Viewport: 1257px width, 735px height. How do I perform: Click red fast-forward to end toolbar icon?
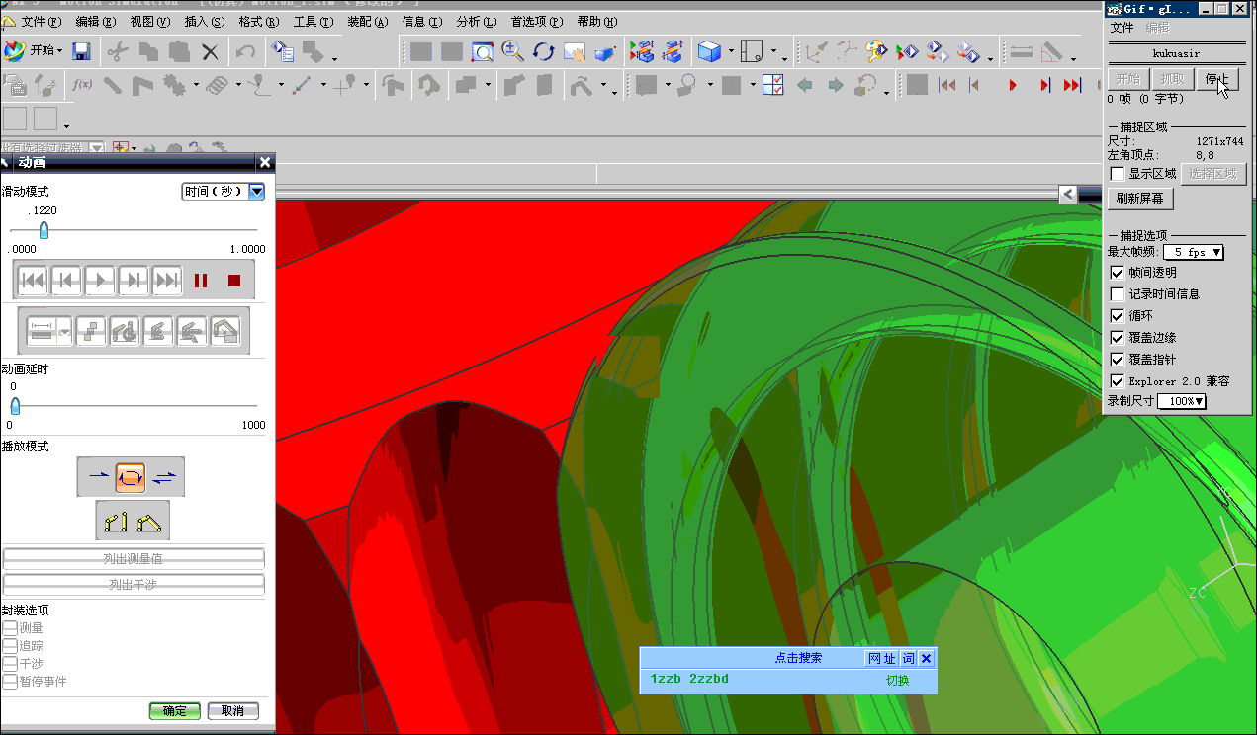tap(1072, 86)
